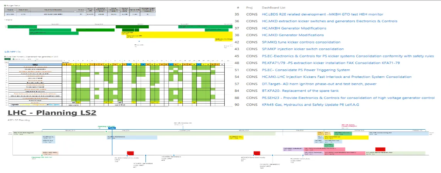Viewport: 441px width, 173px height.
Task: Click the Today marker on LS2 timeline
Action: pyautogui.click(x=112, y=128)
